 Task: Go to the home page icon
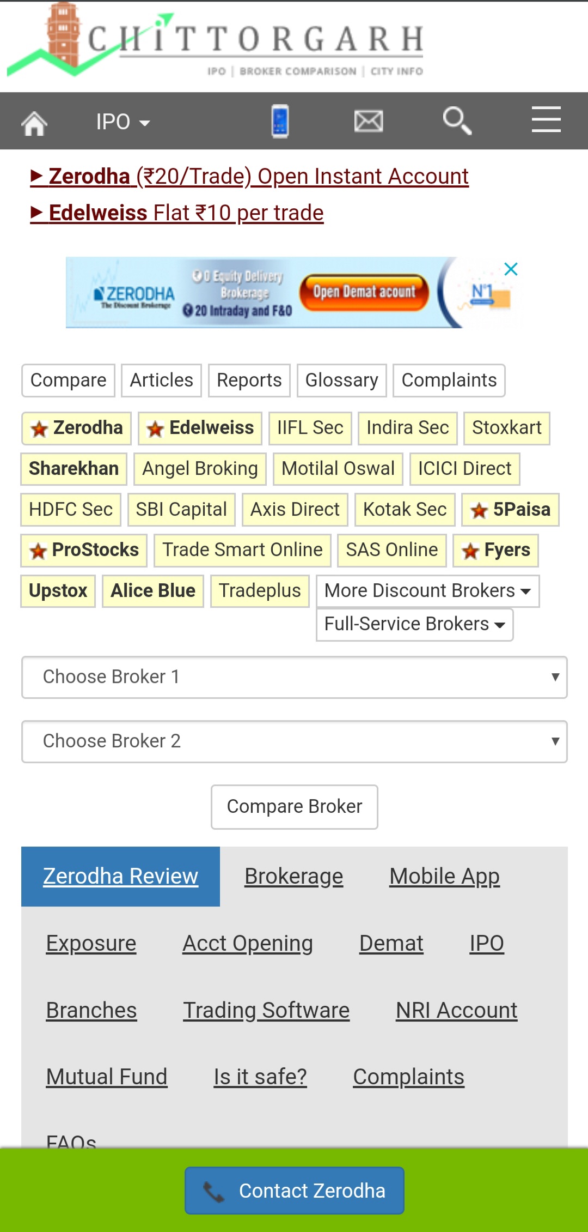pyautogui.click(x=34, y=122)
